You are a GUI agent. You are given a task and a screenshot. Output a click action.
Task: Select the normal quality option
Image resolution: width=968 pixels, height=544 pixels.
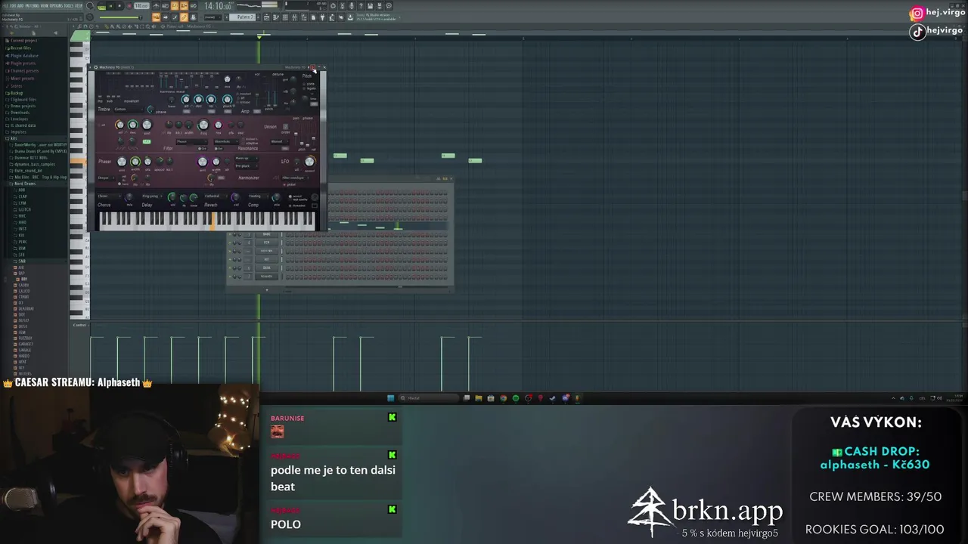(x=297, y=196)
